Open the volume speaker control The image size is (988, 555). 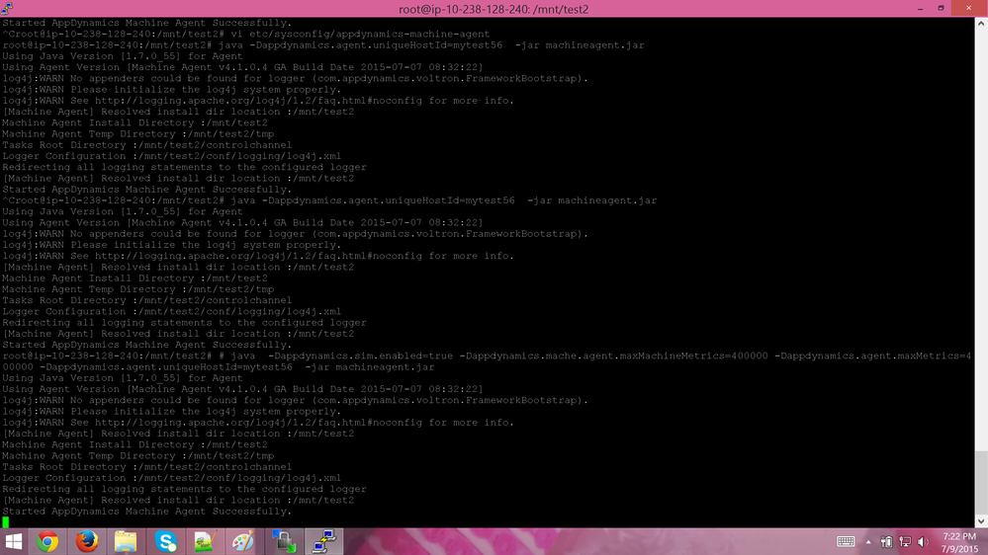click(x=924, y=541)
